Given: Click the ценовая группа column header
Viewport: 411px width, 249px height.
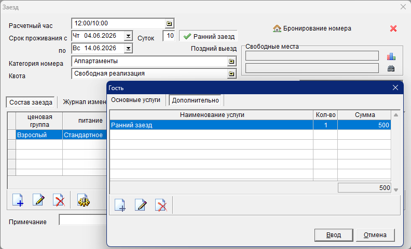Looking at the screenshot, I should [39, 121].
